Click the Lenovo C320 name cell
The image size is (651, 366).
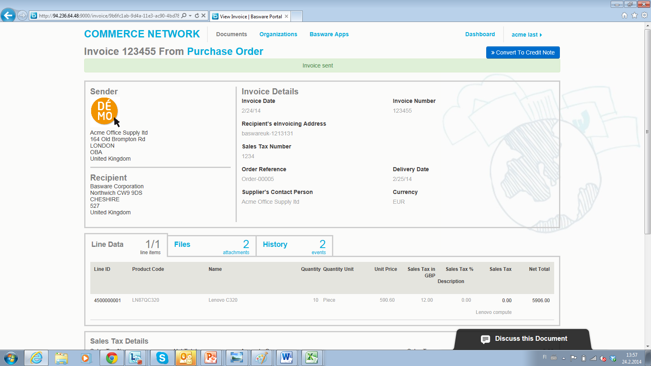(x=223, y=300)
